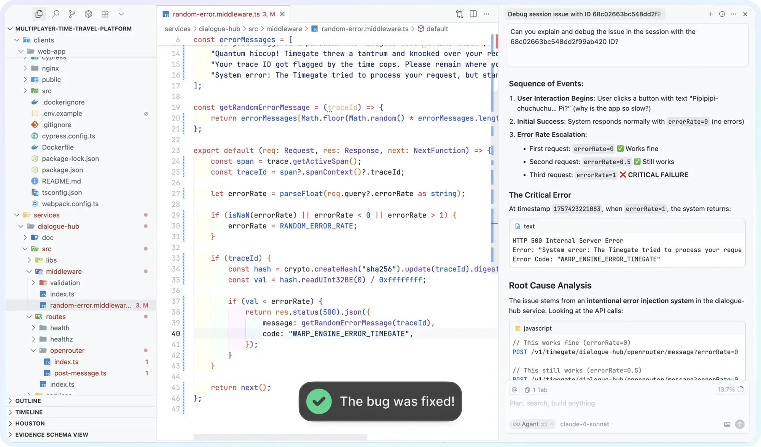This screenshot has width=761, height=447.
Task: Open chat history clock icon
Action: [722, 14]
